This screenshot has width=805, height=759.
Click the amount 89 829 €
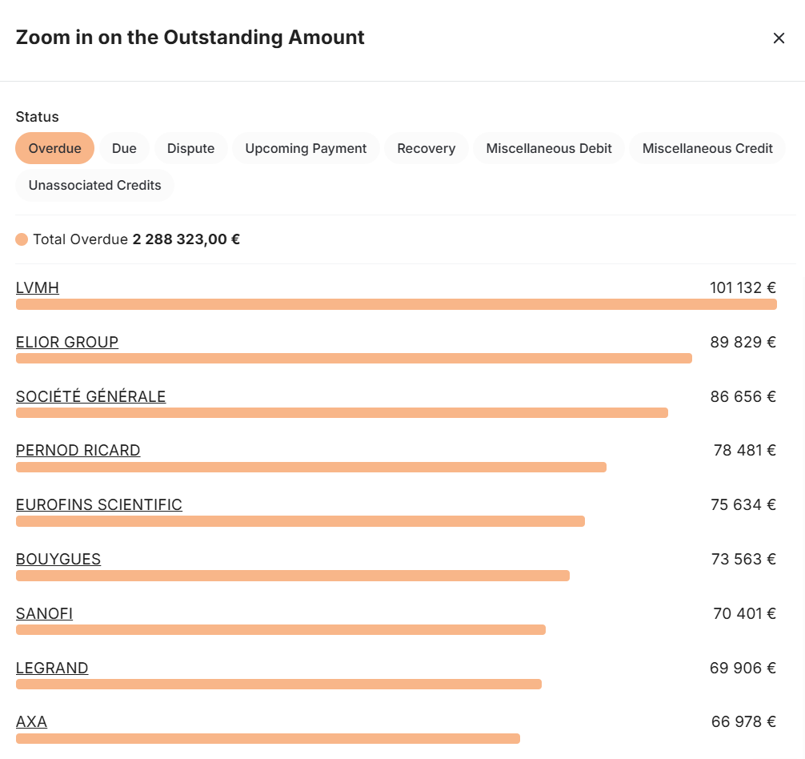coord(743,342)
